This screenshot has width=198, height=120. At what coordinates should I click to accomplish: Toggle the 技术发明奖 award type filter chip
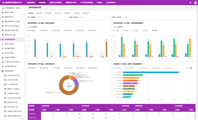(48, 13)
